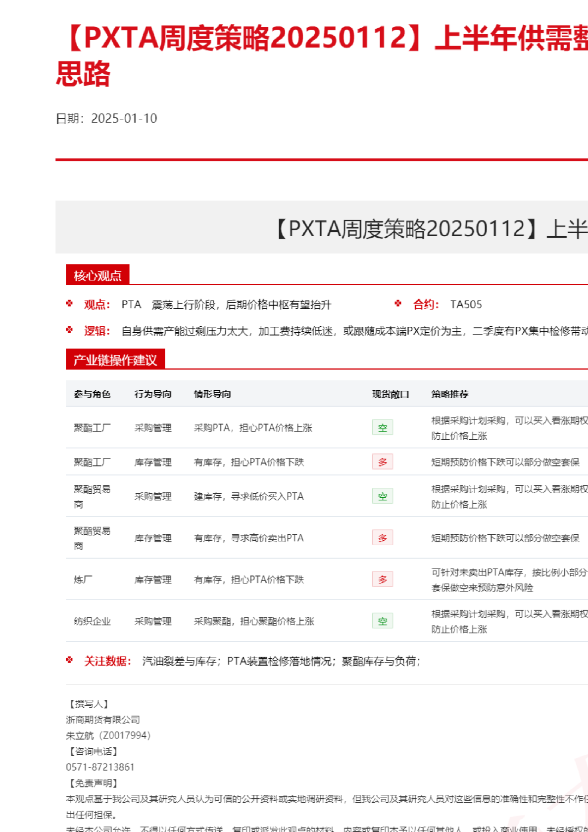This screenshot has width=588, height=832.
Task: Click the red diamond bullet before 合约
Action: pos(398,304)
